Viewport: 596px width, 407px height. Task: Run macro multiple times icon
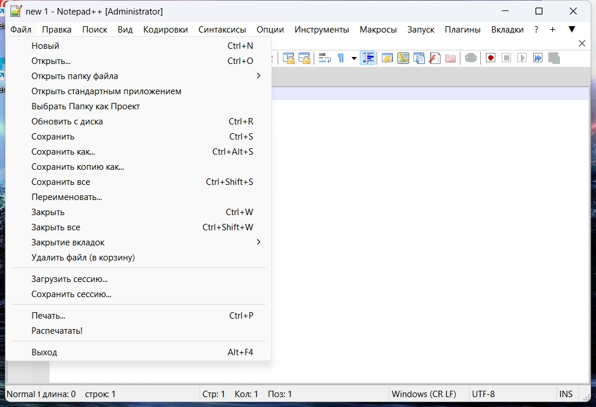coord(538,58)
